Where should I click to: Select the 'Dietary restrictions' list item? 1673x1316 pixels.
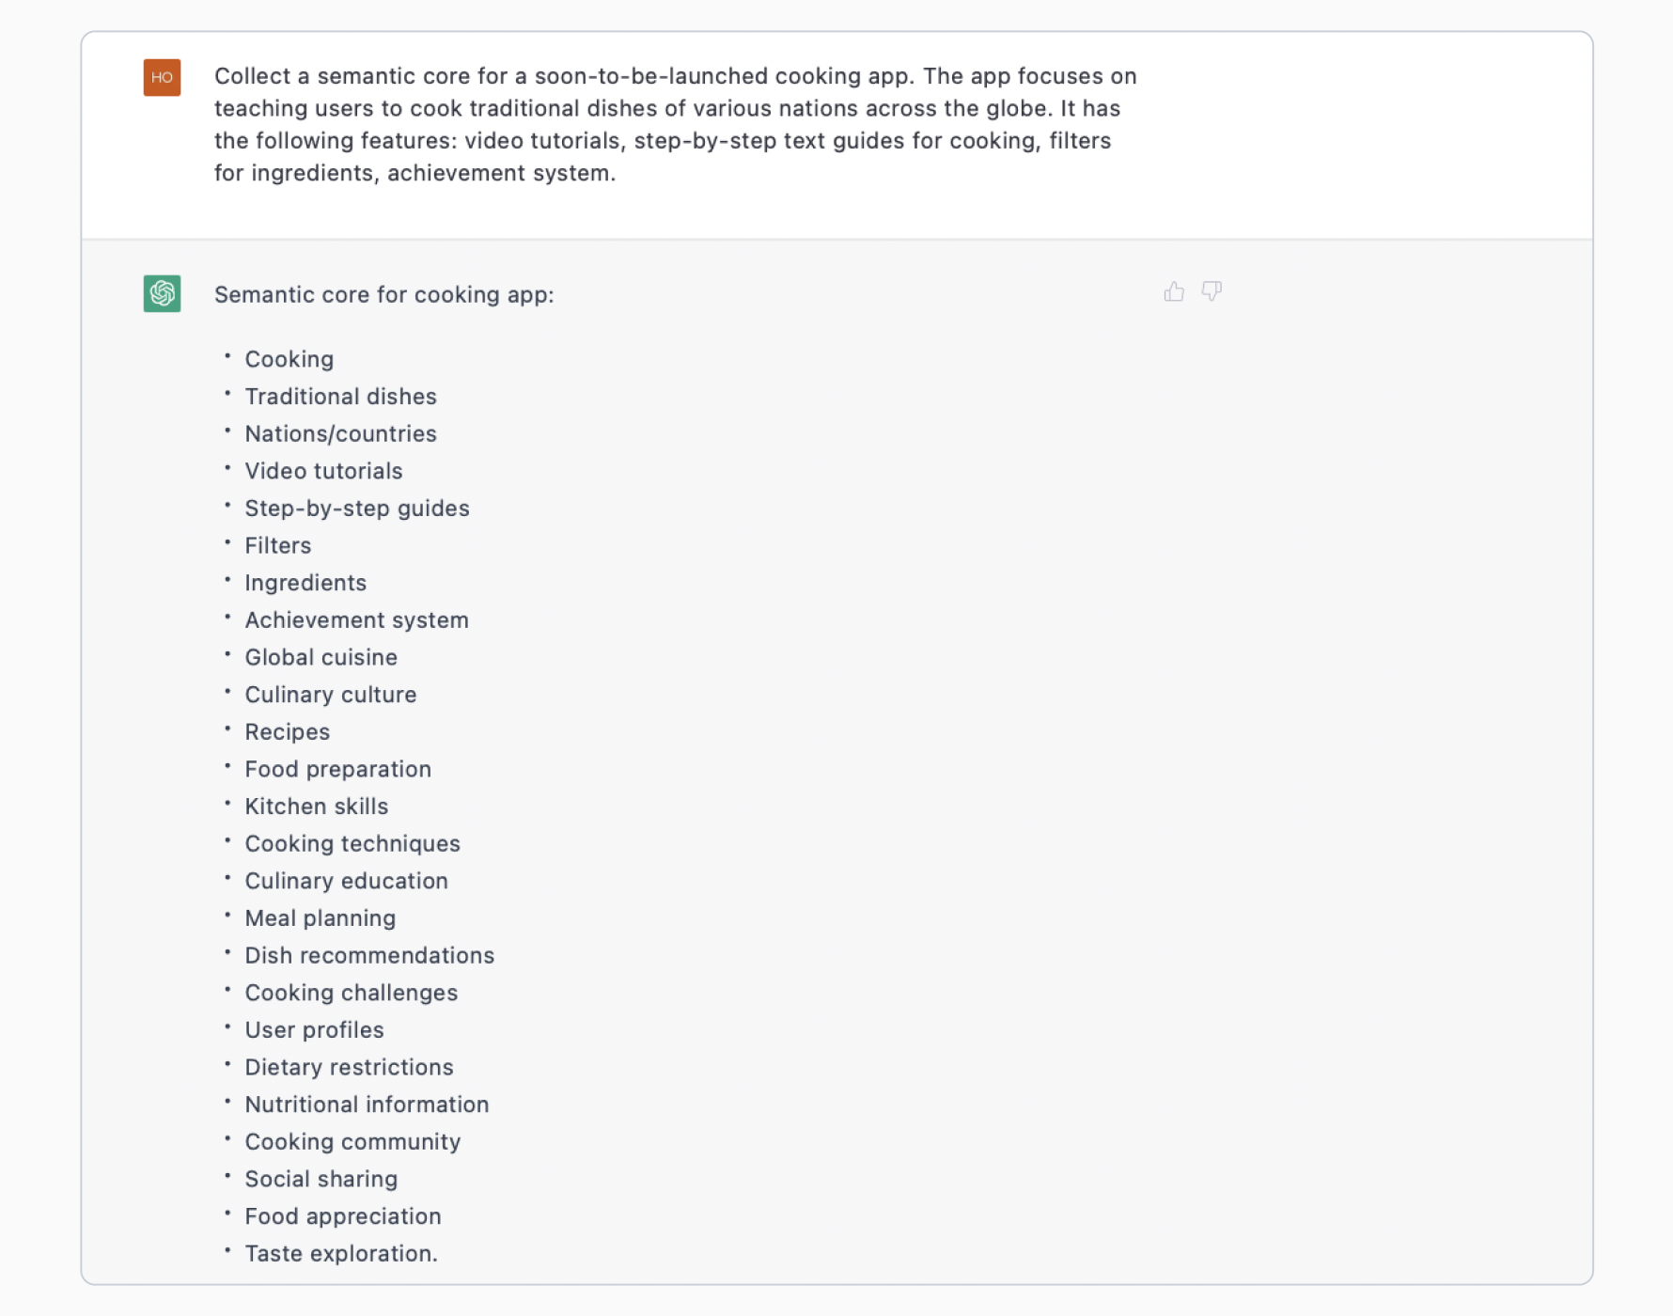(x=349, y=1068)
